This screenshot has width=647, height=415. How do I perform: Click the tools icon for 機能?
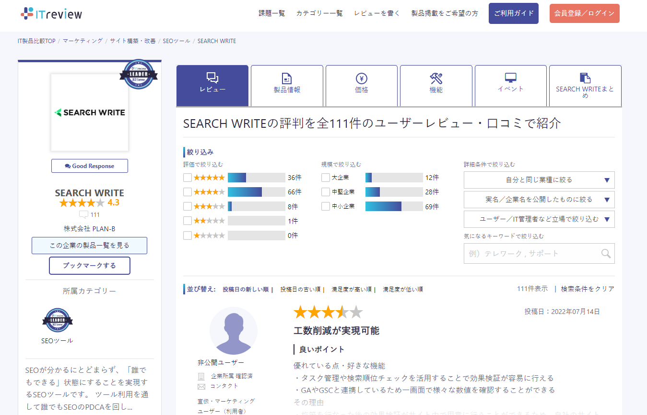click(x=436, y=79)
